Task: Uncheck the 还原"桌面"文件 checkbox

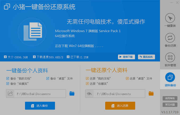Action: (127, 78)
